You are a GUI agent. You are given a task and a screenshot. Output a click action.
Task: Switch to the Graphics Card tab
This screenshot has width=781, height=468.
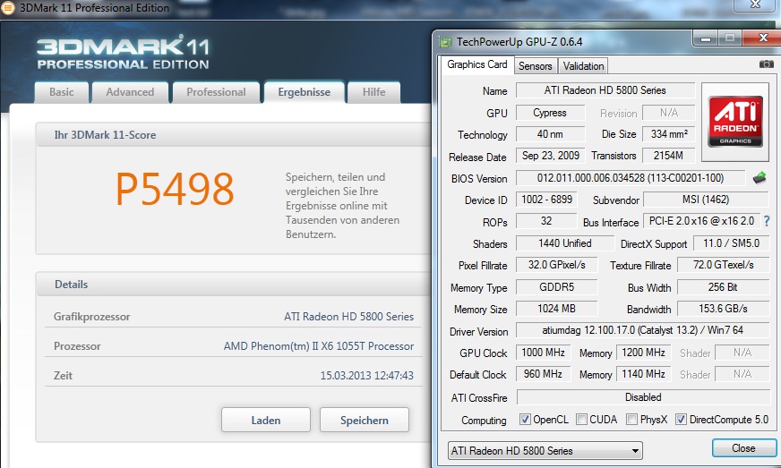[x=476, y=64]
